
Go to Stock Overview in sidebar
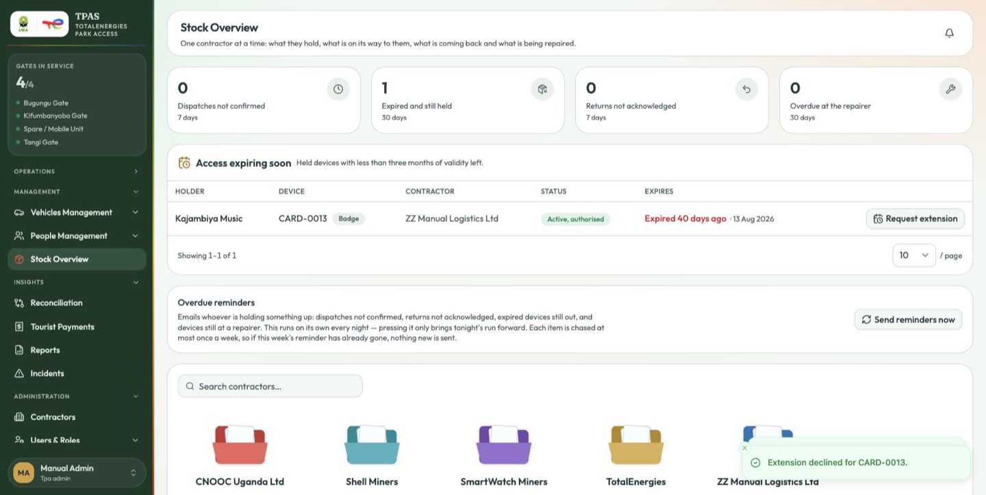coord(77,259)
